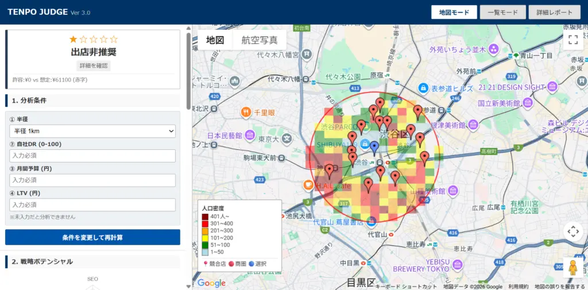Switch to 地図モード tab
The image size is (588, 290).
pos(454,13)
